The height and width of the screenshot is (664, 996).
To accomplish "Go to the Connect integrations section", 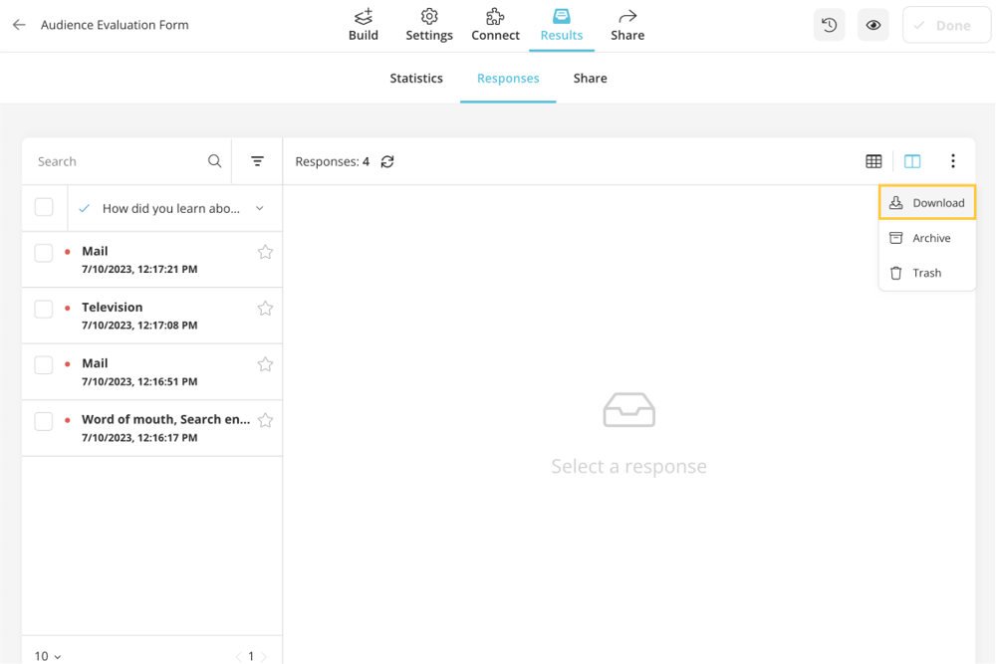I will tap(494, 25).
